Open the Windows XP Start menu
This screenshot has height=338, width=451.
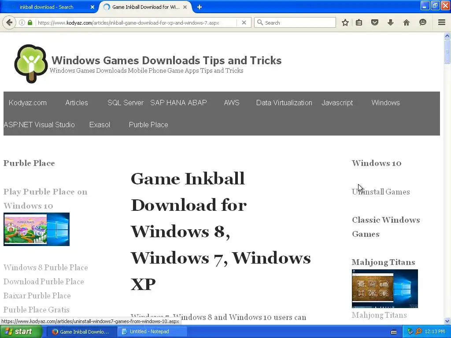21,331
